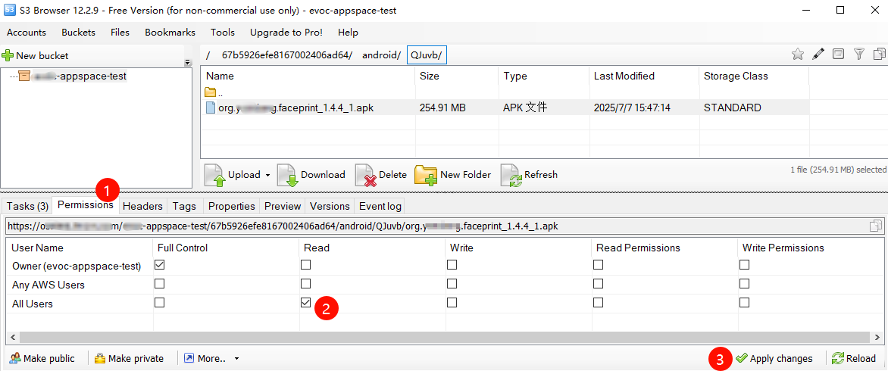Viewport: 888px width, 371px height.
Task: Open the file filter funnel icon
Action: pos(859,55)
